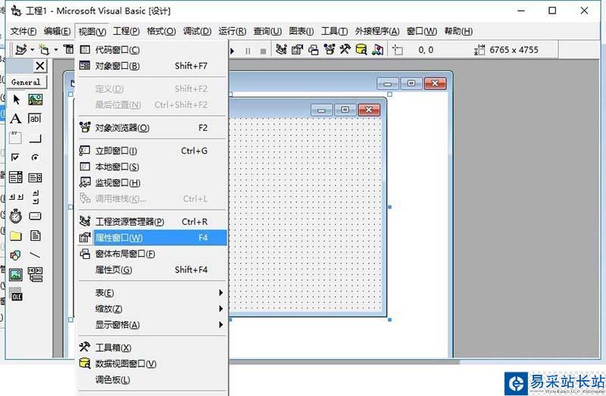The width and height of the screenshot is (606, 396).
Task: Expand the 显示窗格(A) submenu
Action: coord(153,325)
